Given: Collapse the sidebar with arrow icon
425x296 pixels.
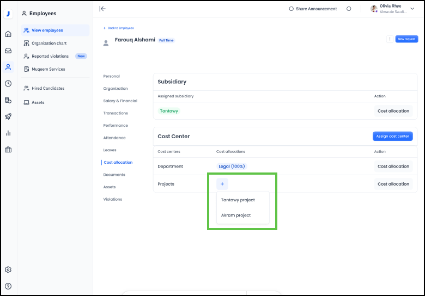Looking at the screenshot, I should (102, 9).
